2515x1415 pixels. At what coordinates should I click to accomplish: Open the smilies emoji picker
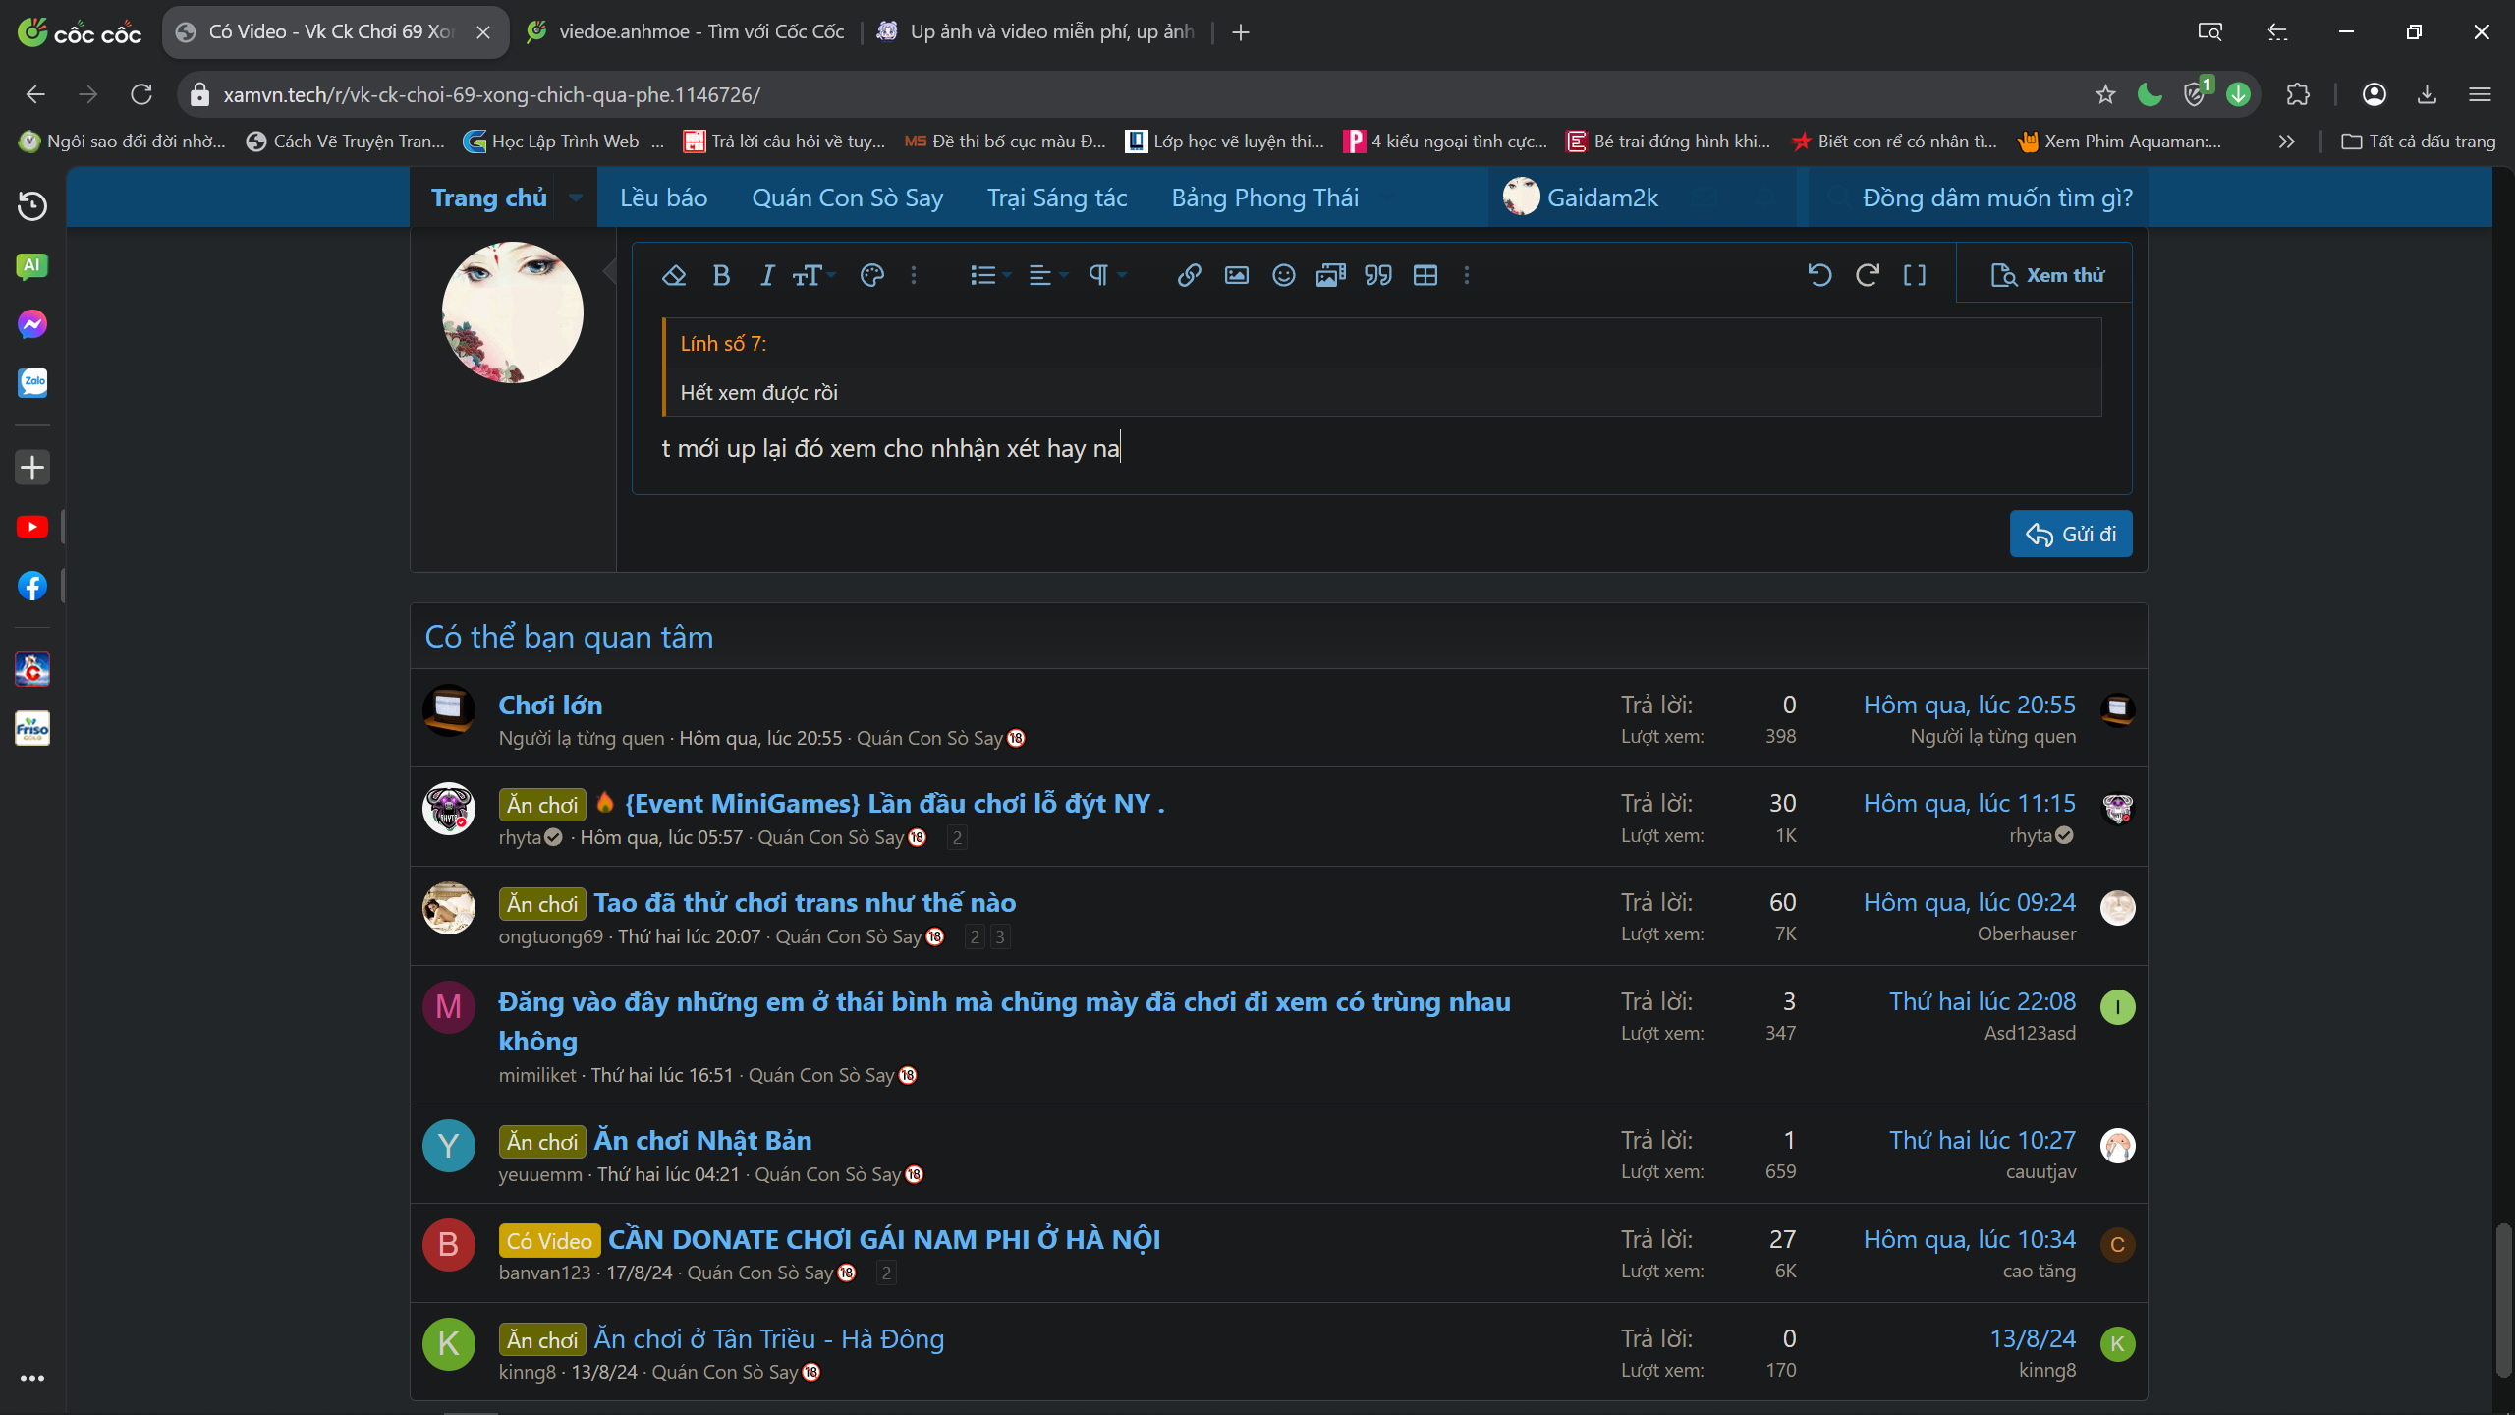(1283, 276)
